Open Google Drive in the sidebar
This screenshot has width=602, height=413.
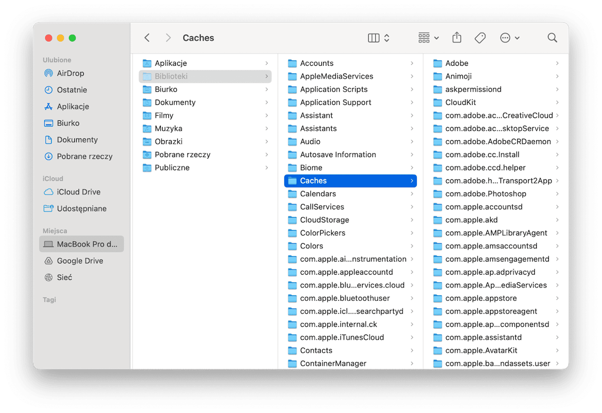tap(81, 260)
